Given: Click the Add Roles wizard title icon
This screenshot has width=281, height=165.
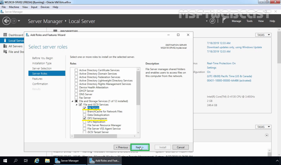Looking at the screenshot, I should coord(27,35).
